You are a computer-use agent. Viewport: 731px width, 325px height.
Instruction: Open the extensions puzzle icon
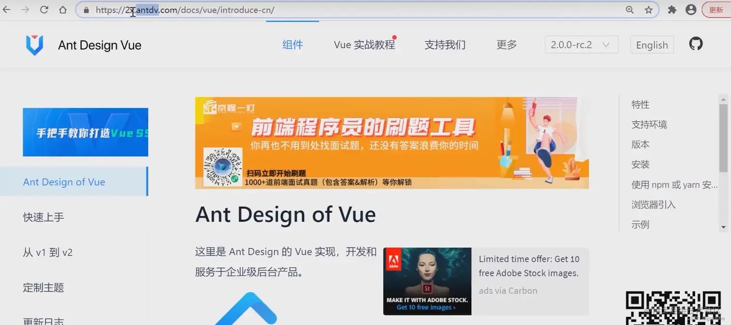[x=672, y=10]
